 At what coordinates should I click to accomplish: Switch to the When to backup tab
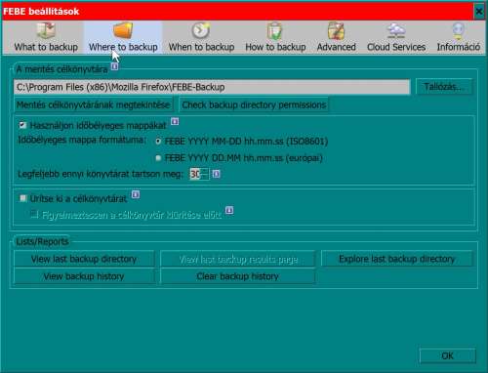point(201,37)
